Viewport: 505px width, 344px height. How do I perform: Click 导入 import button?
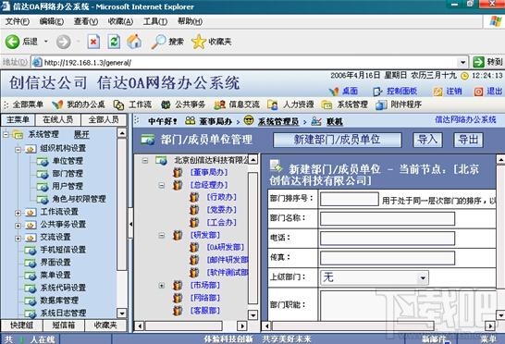pyautogui.click(x=427, y=141)
